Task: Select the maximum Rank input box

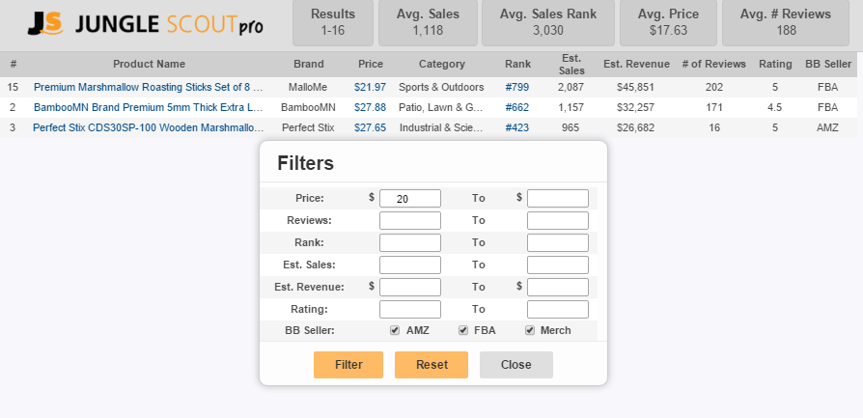Action: tap(557, 242)
